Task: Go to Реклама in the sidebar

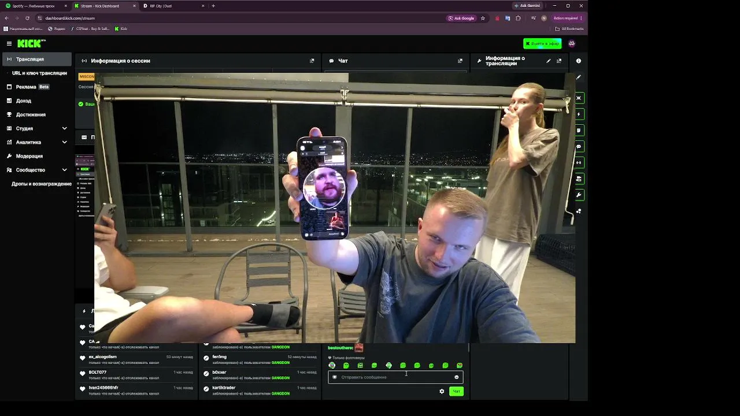Action: 36,87
